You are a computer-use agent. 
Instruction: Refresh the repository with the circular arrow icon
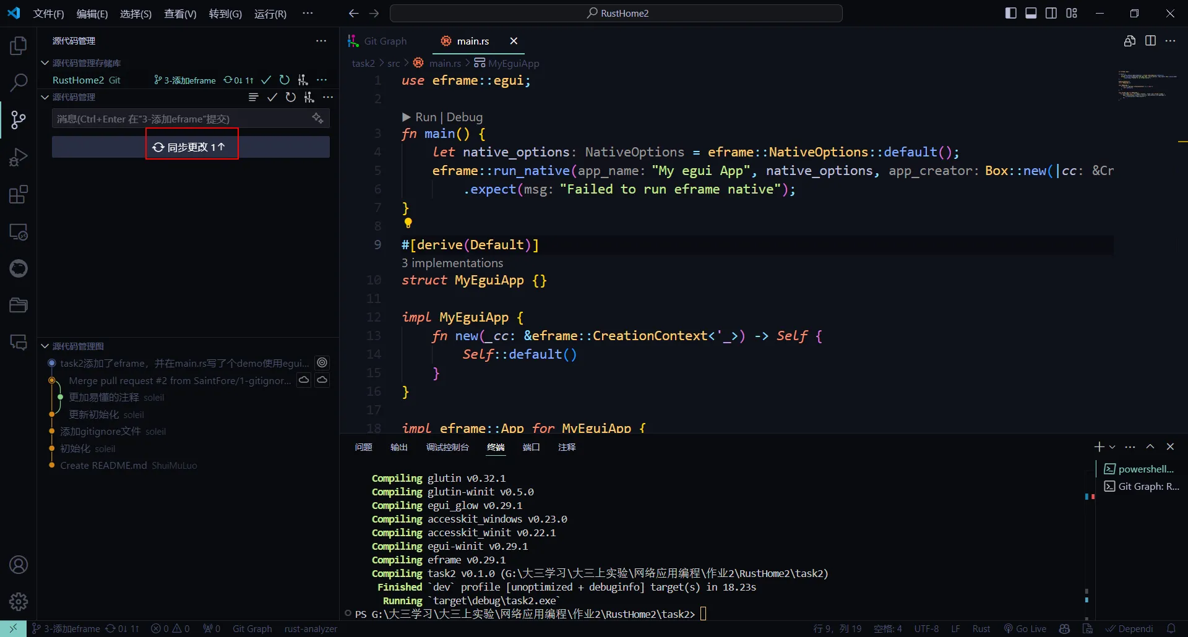tap(291, 97)
